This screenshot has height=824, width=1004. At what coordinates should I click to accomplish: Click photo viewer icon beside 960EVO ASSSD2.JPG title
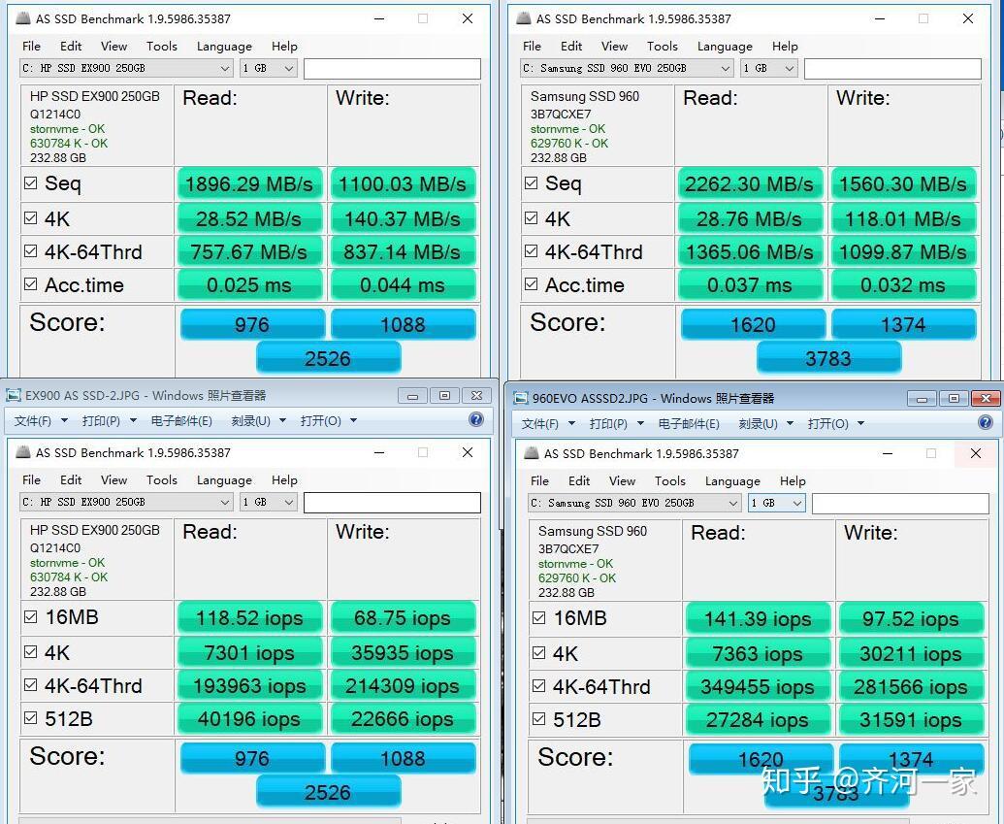pyautogui.click(x=521, y=399)
